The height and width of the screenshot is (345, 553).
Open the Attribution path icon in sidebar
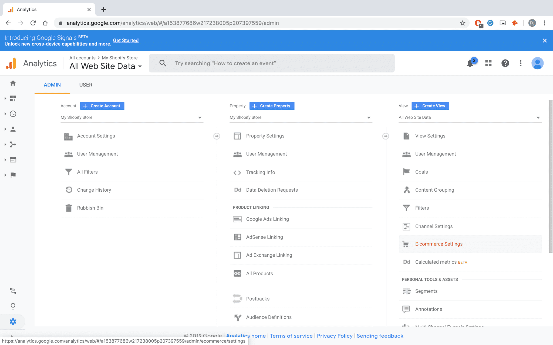click(x=13, y=291)
